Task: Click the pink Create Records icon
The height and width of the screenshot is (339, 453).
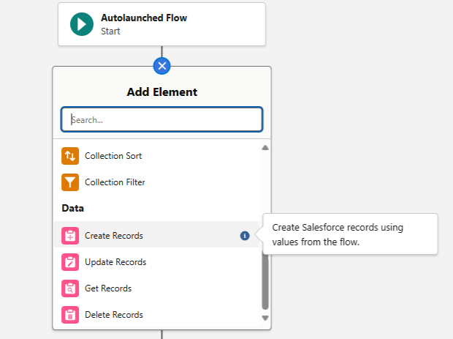Action: 70,236
